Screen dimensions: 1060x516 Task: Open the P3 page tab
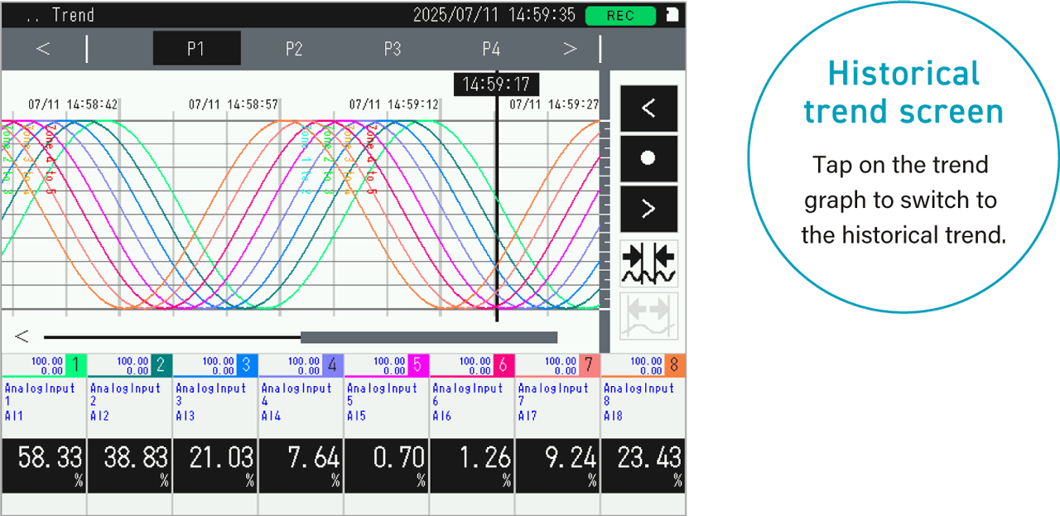[x=393, y=49]
